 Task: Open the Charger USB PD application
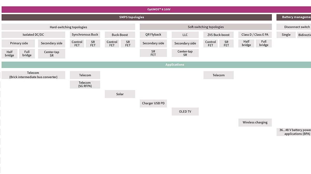click(x=153, y=103)
